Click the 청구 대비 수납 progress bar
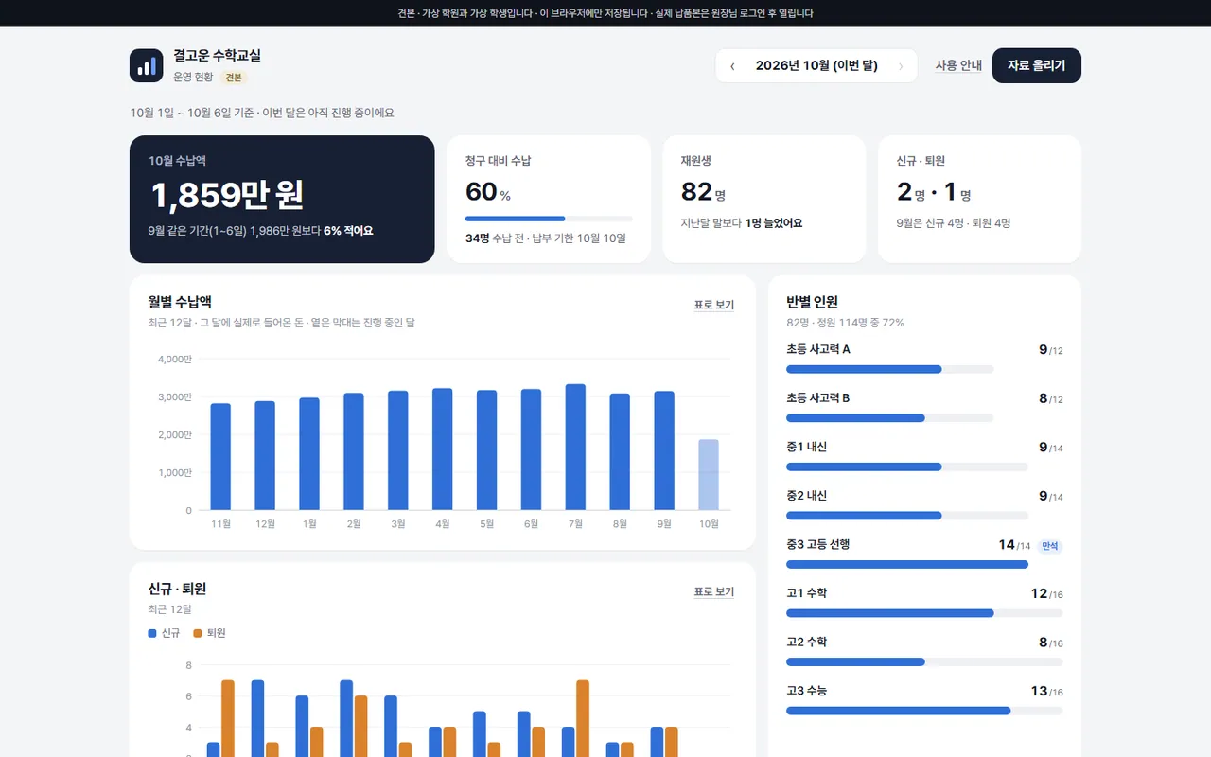This screenshot has height=757, width=1211. click(549, 219)
